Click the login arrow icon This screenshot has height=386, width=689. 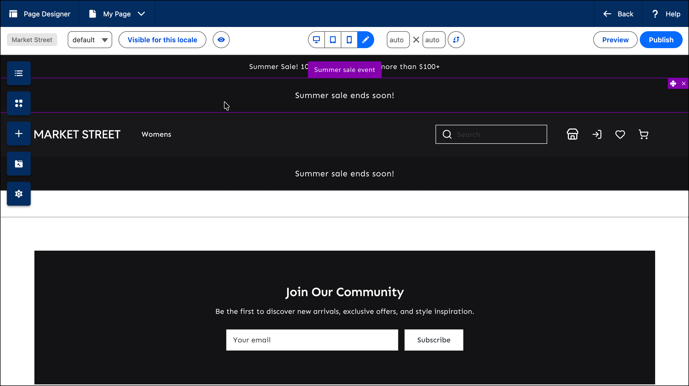597,134
